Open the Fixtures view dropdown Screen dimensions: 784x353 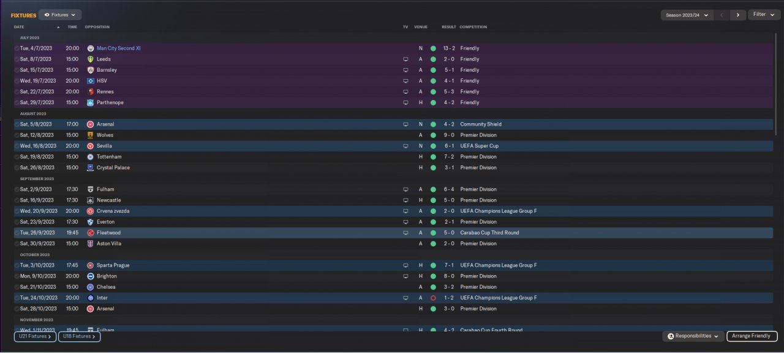[x=60, y=15]
